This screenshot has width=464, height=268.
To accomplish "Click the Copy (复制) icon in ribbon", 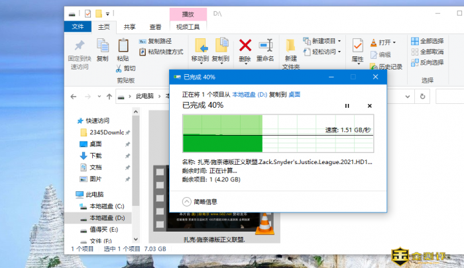I will coord(102,49).
